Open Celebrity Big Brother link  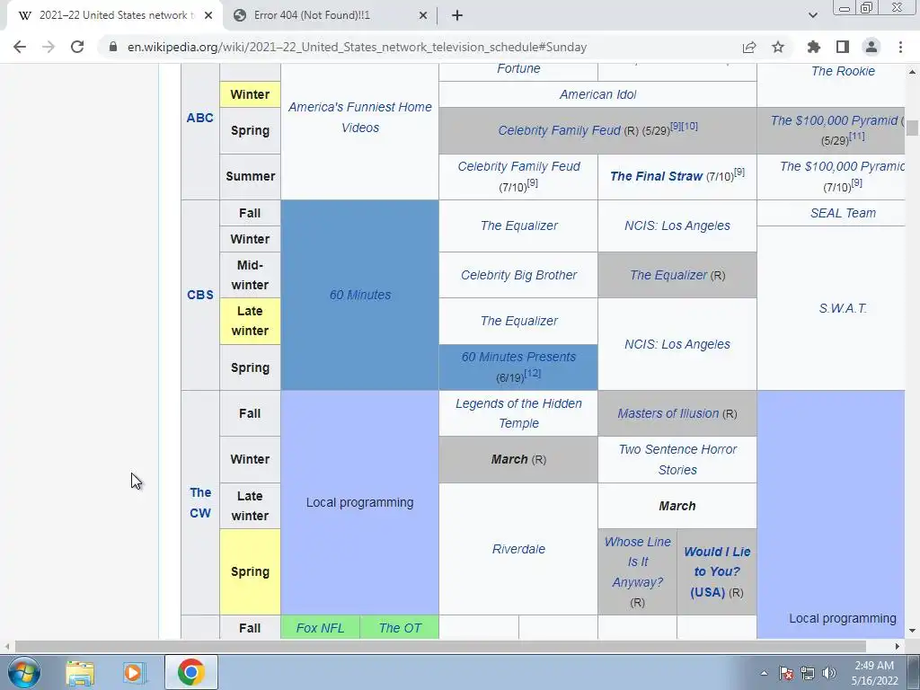[x=518, y=275]
